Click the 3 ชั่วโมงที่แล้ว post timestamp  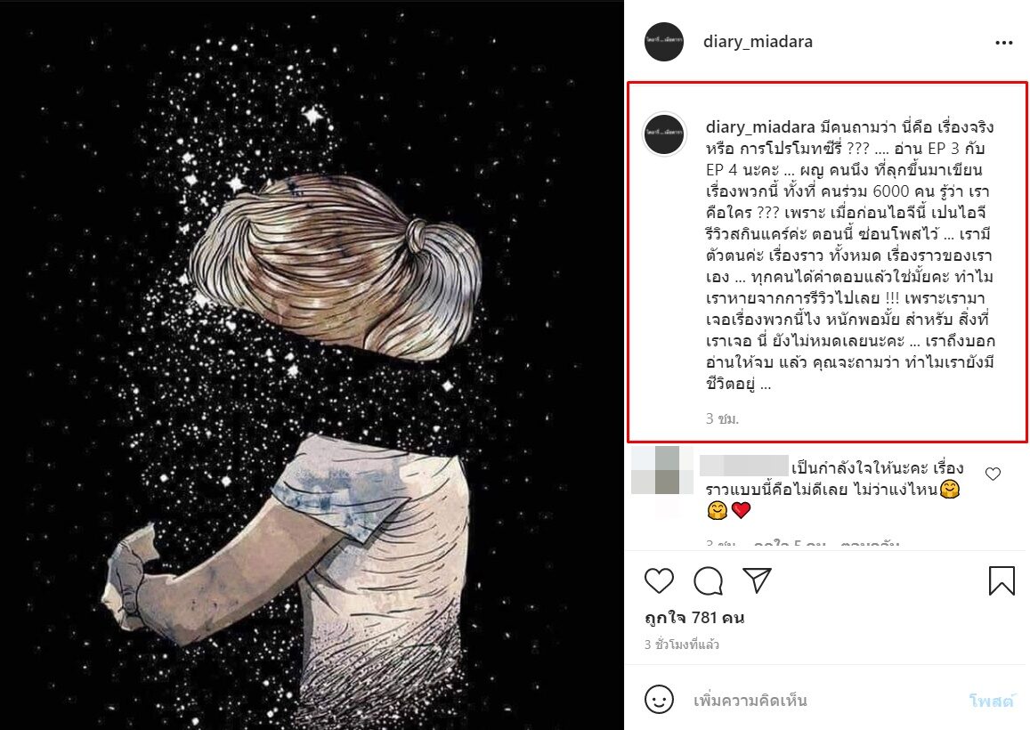pyautogui.click(x=681, y=645)
